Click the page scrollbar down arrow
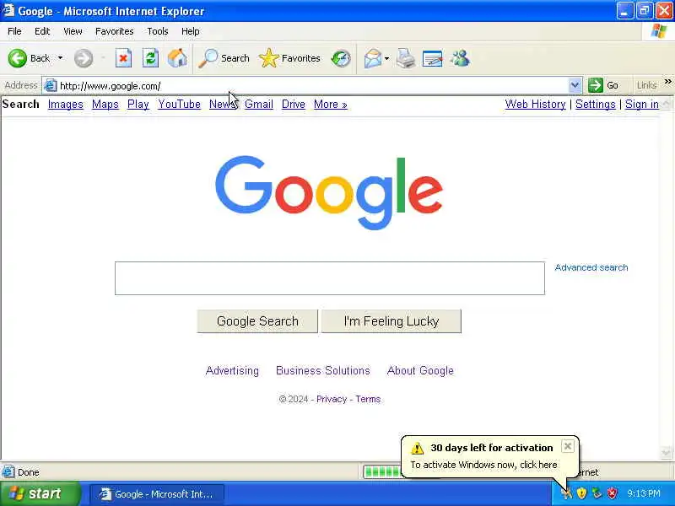The height and width of the screenshot is (506, 675). [666, 453]
